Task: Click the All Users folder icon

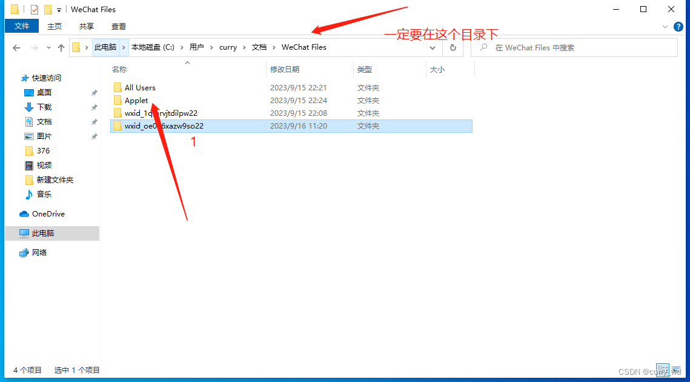Action: [x=118, y=88]
